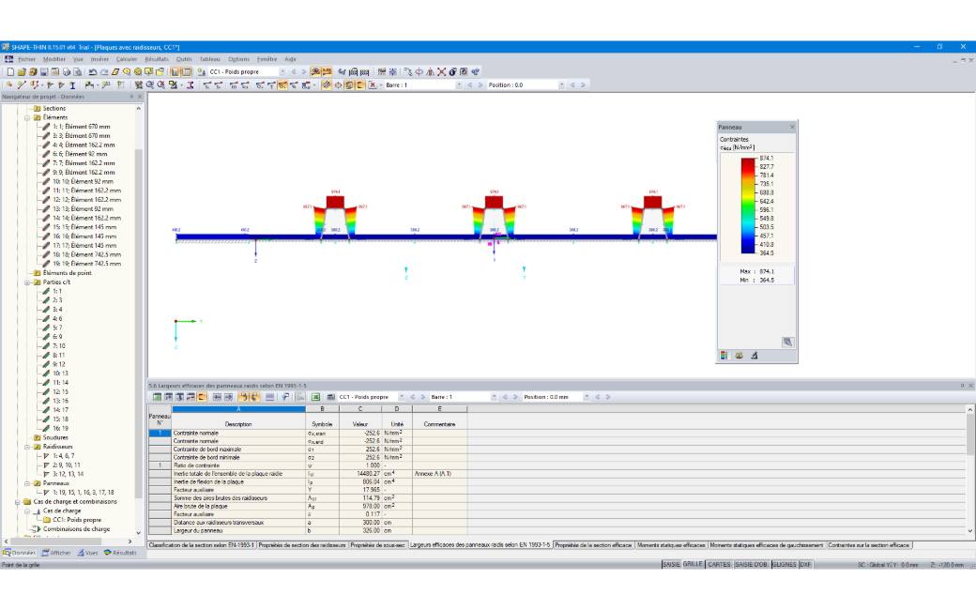This screenshot has height=610, width=976.
Task: Click the first icon in second toolbar row
Action: pos(9,84)
